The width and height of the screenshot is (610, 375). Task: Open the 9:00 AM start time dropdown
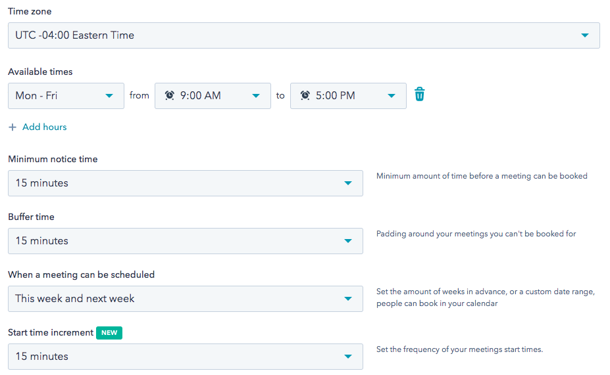tap(213, 96)
